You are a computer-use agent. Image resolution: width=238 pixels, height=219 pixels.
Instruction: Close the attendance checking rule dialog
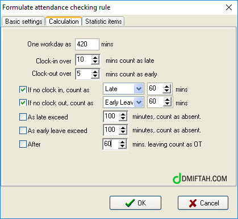(229, 7)
